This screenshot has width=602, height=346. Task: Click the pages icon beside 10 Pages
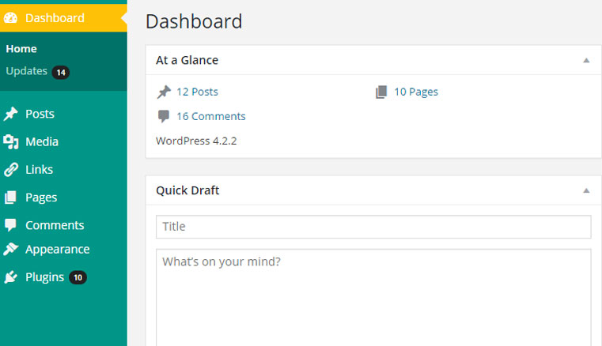point(381,92)
